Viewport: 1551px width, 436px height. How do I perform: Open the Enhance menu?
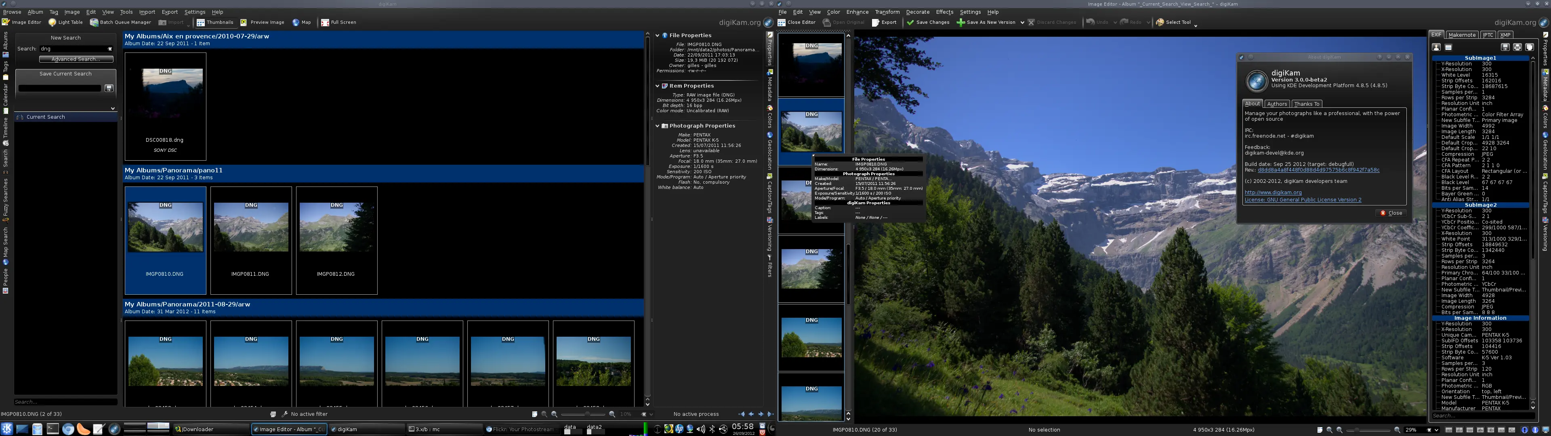[x=857, y=11]
